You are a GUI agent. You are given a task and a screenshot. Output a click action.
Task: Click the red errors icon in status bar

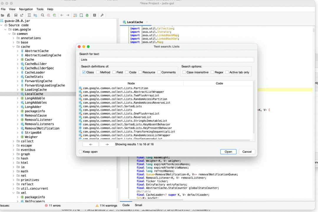(46, 206)
